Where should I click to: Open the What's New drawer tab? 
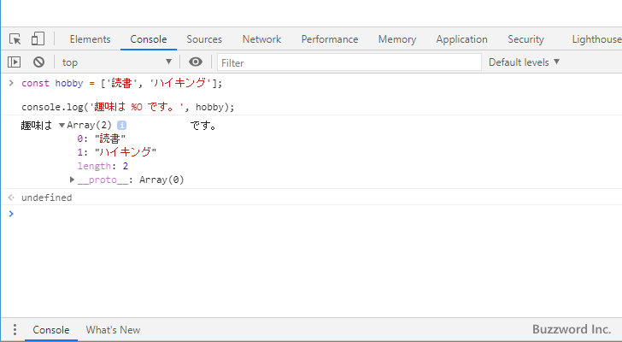point(113,330)
